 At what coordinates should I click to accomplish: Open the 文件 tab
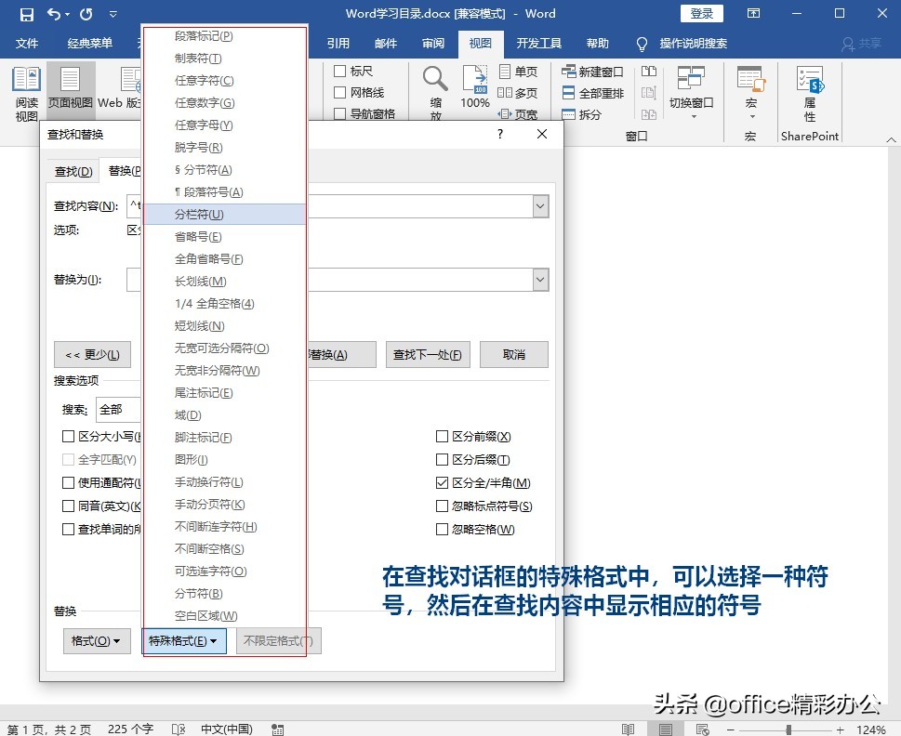point(26,43)
